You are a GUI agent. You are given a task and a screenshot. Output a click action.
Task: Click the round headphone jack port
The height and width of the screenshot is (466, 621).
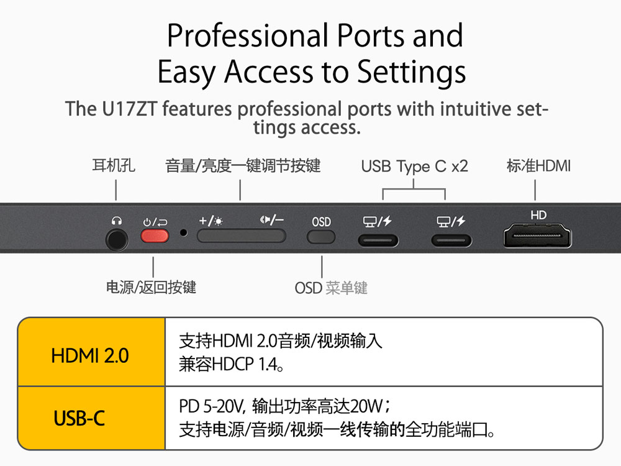[x=116, y=239]
